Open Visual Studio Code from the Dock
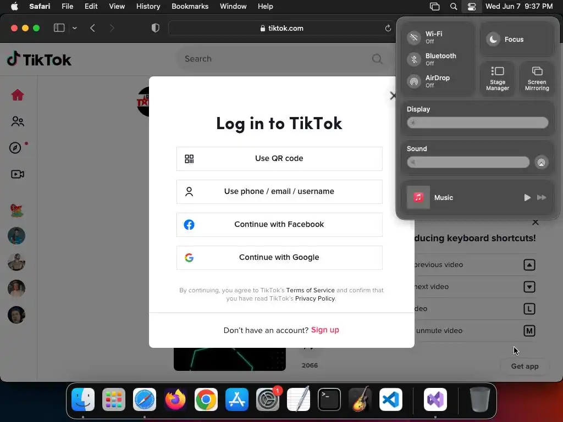This screenshot has width=563, height=422. coord(391,399)
